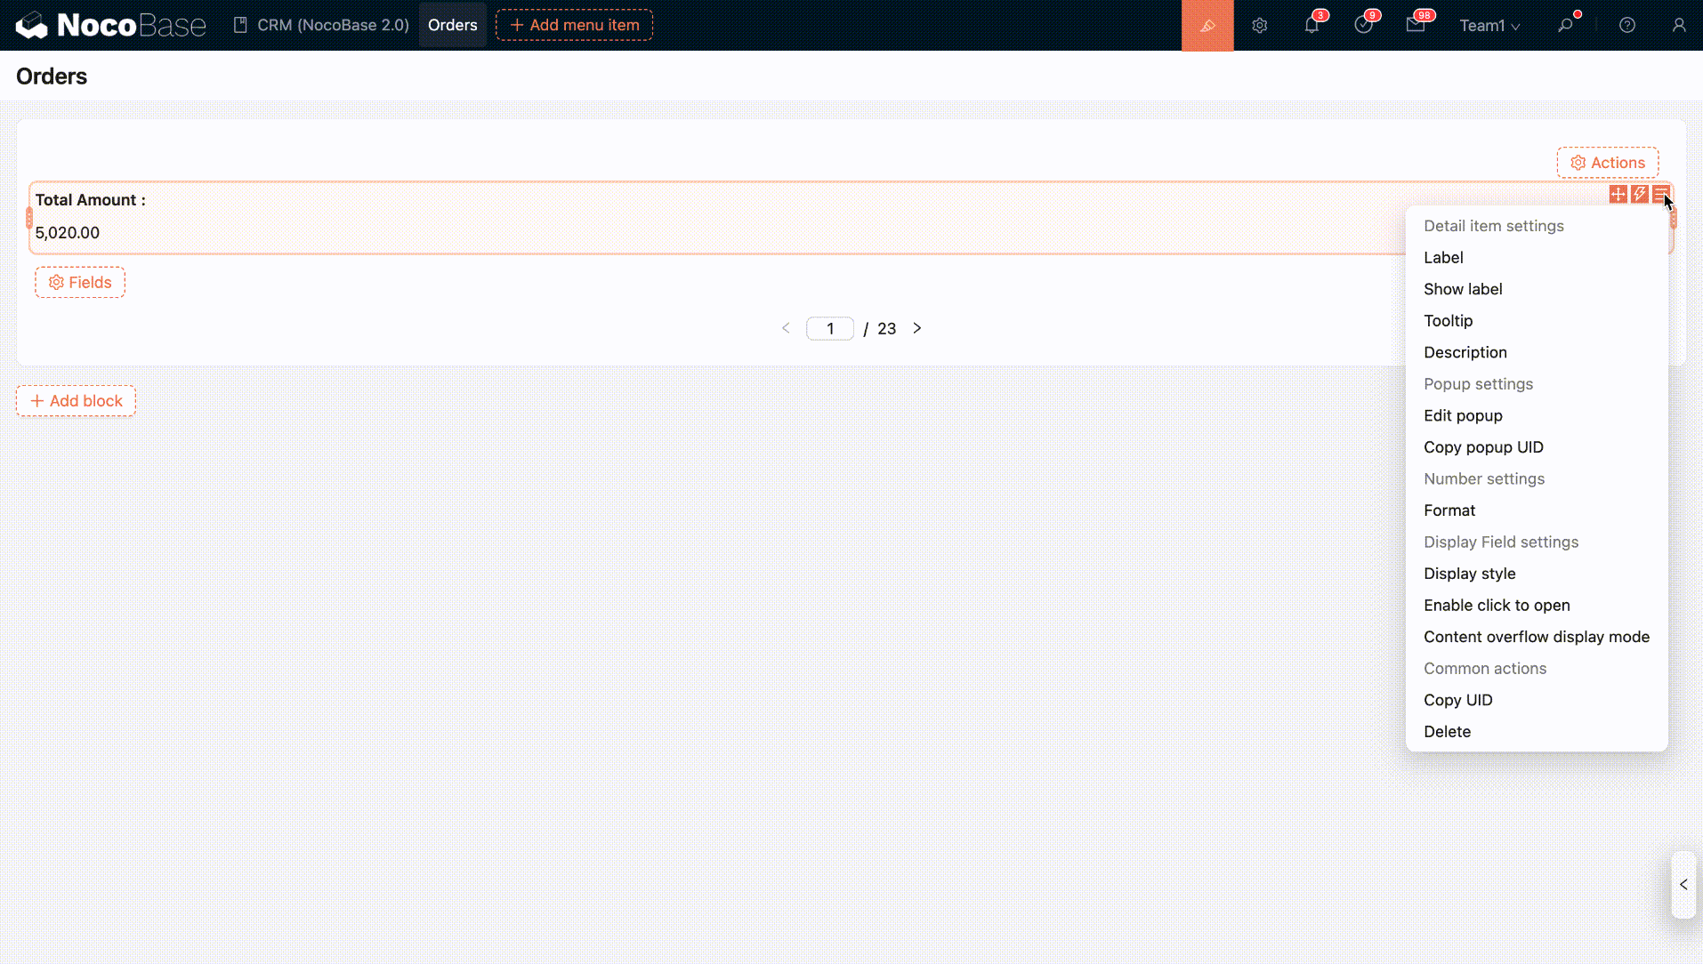Open notifications bell with 3 badge
This screenshot has width=1703, height=964.
(x=1312, y=26)
